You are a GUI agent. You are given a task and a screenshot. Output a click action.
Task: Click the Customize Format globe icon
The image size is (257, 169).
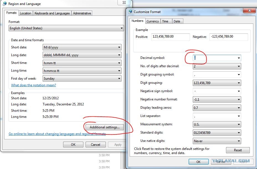point(130,12)
